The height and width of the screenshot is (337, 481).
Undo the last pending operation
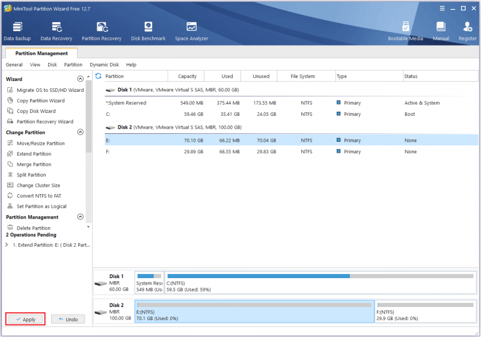(x=68, y=319)
